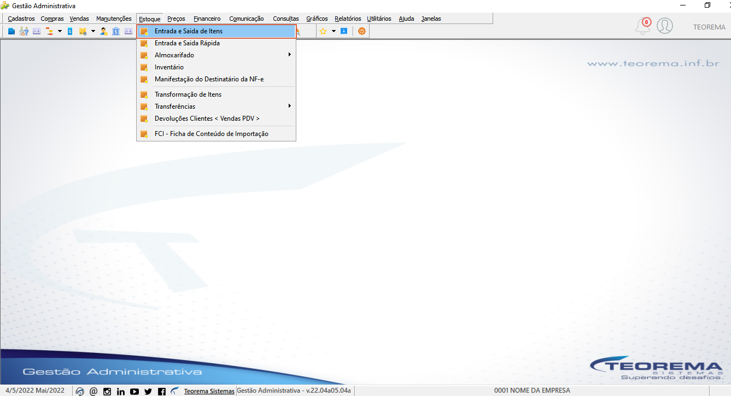The image size is (731, 396).
Task: Expand the Transferências submenu
Action: (217, 107)
